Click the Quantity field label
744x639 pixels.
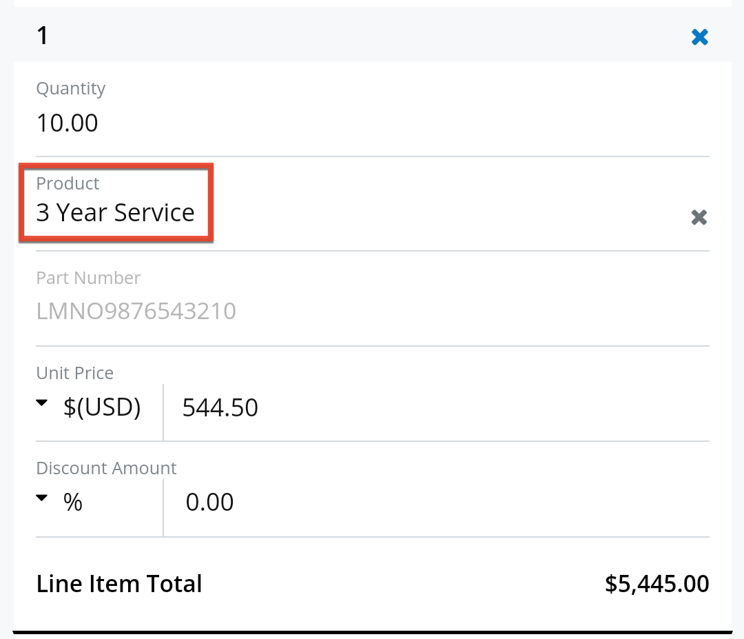coord(71,89)
